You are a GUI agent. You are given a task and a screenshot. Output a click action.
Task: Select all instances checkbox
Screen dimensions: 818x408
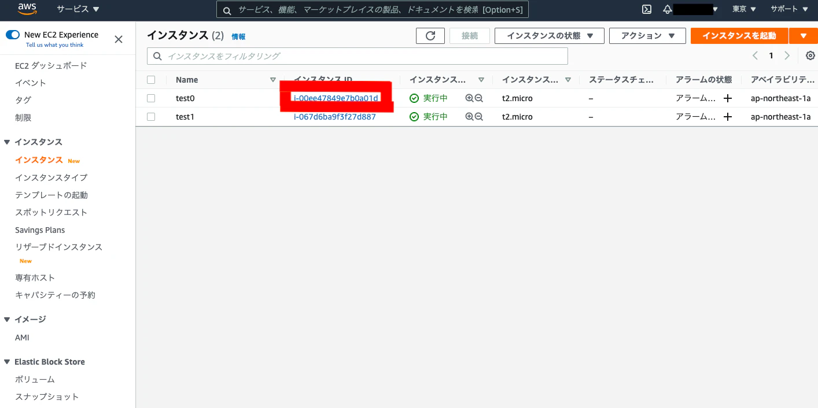pos(151,80)
